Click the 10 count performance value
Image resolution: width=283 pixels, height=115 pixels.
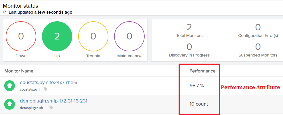click(199, 104)
